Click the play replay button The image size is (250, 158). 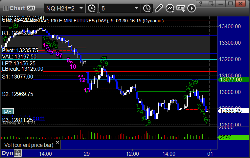(x=191, y=8)
